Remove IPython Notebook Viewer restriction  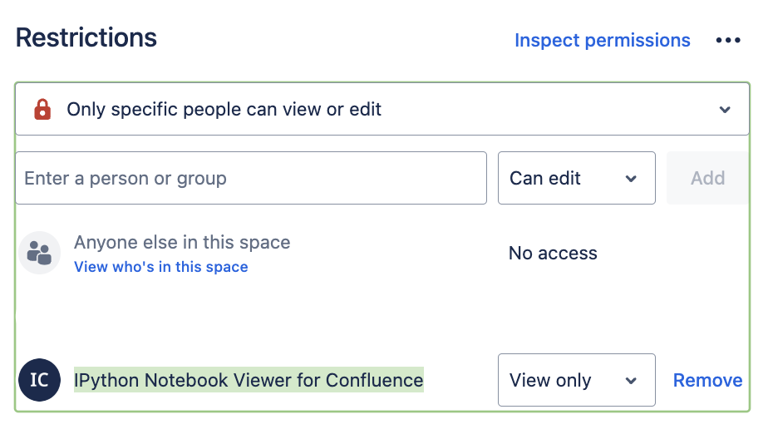(707, 380)
